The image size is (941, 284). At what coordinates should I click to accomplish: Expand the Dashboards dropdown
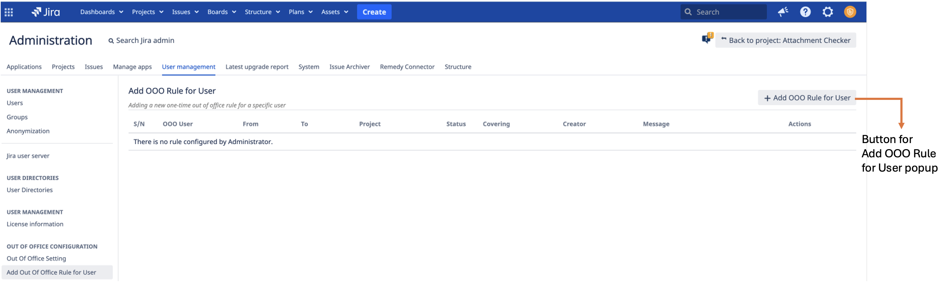[x=101, y=12]
